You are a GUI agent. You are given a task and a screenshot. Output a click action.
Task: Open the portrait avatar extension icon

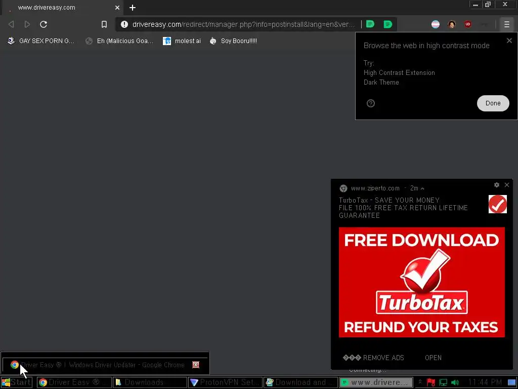pos(452,24)
